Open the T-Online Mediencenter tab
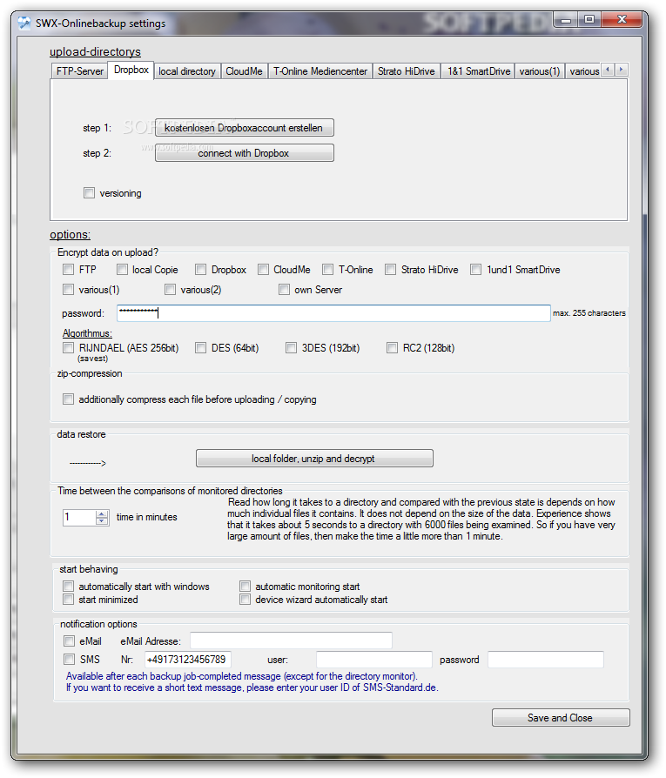This screenshot has height=778, width=666. (x=320, y=71)
